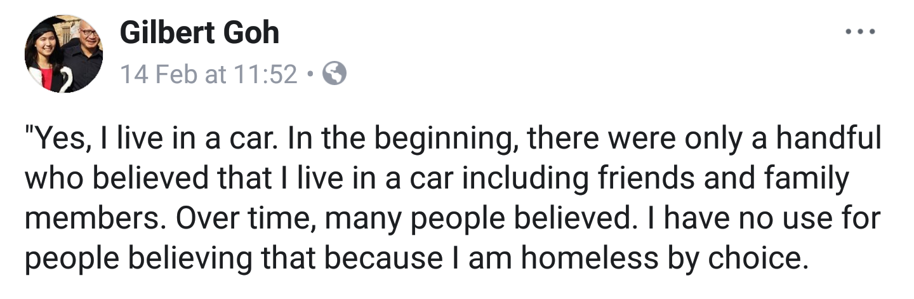Screen dimensions: 914x299
Task: Click the globe public audience icon
Action: [334, 76]
